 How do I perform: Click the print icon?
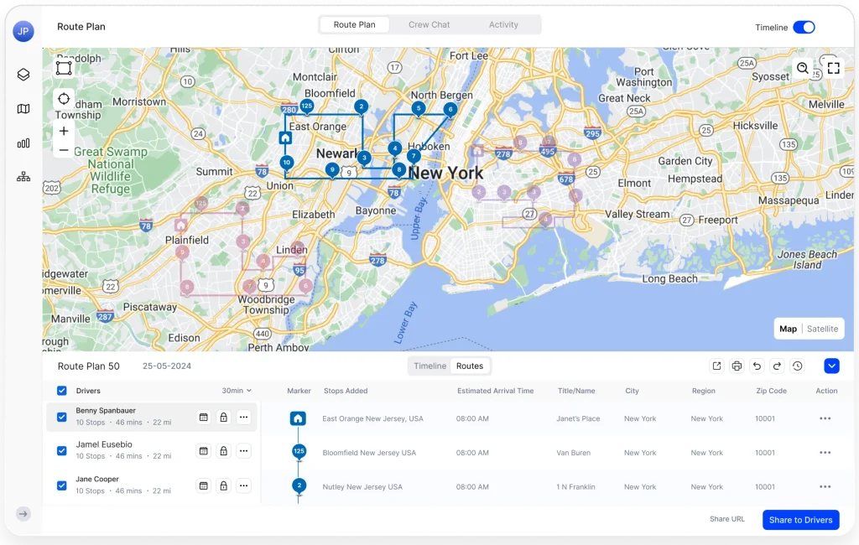737,366
